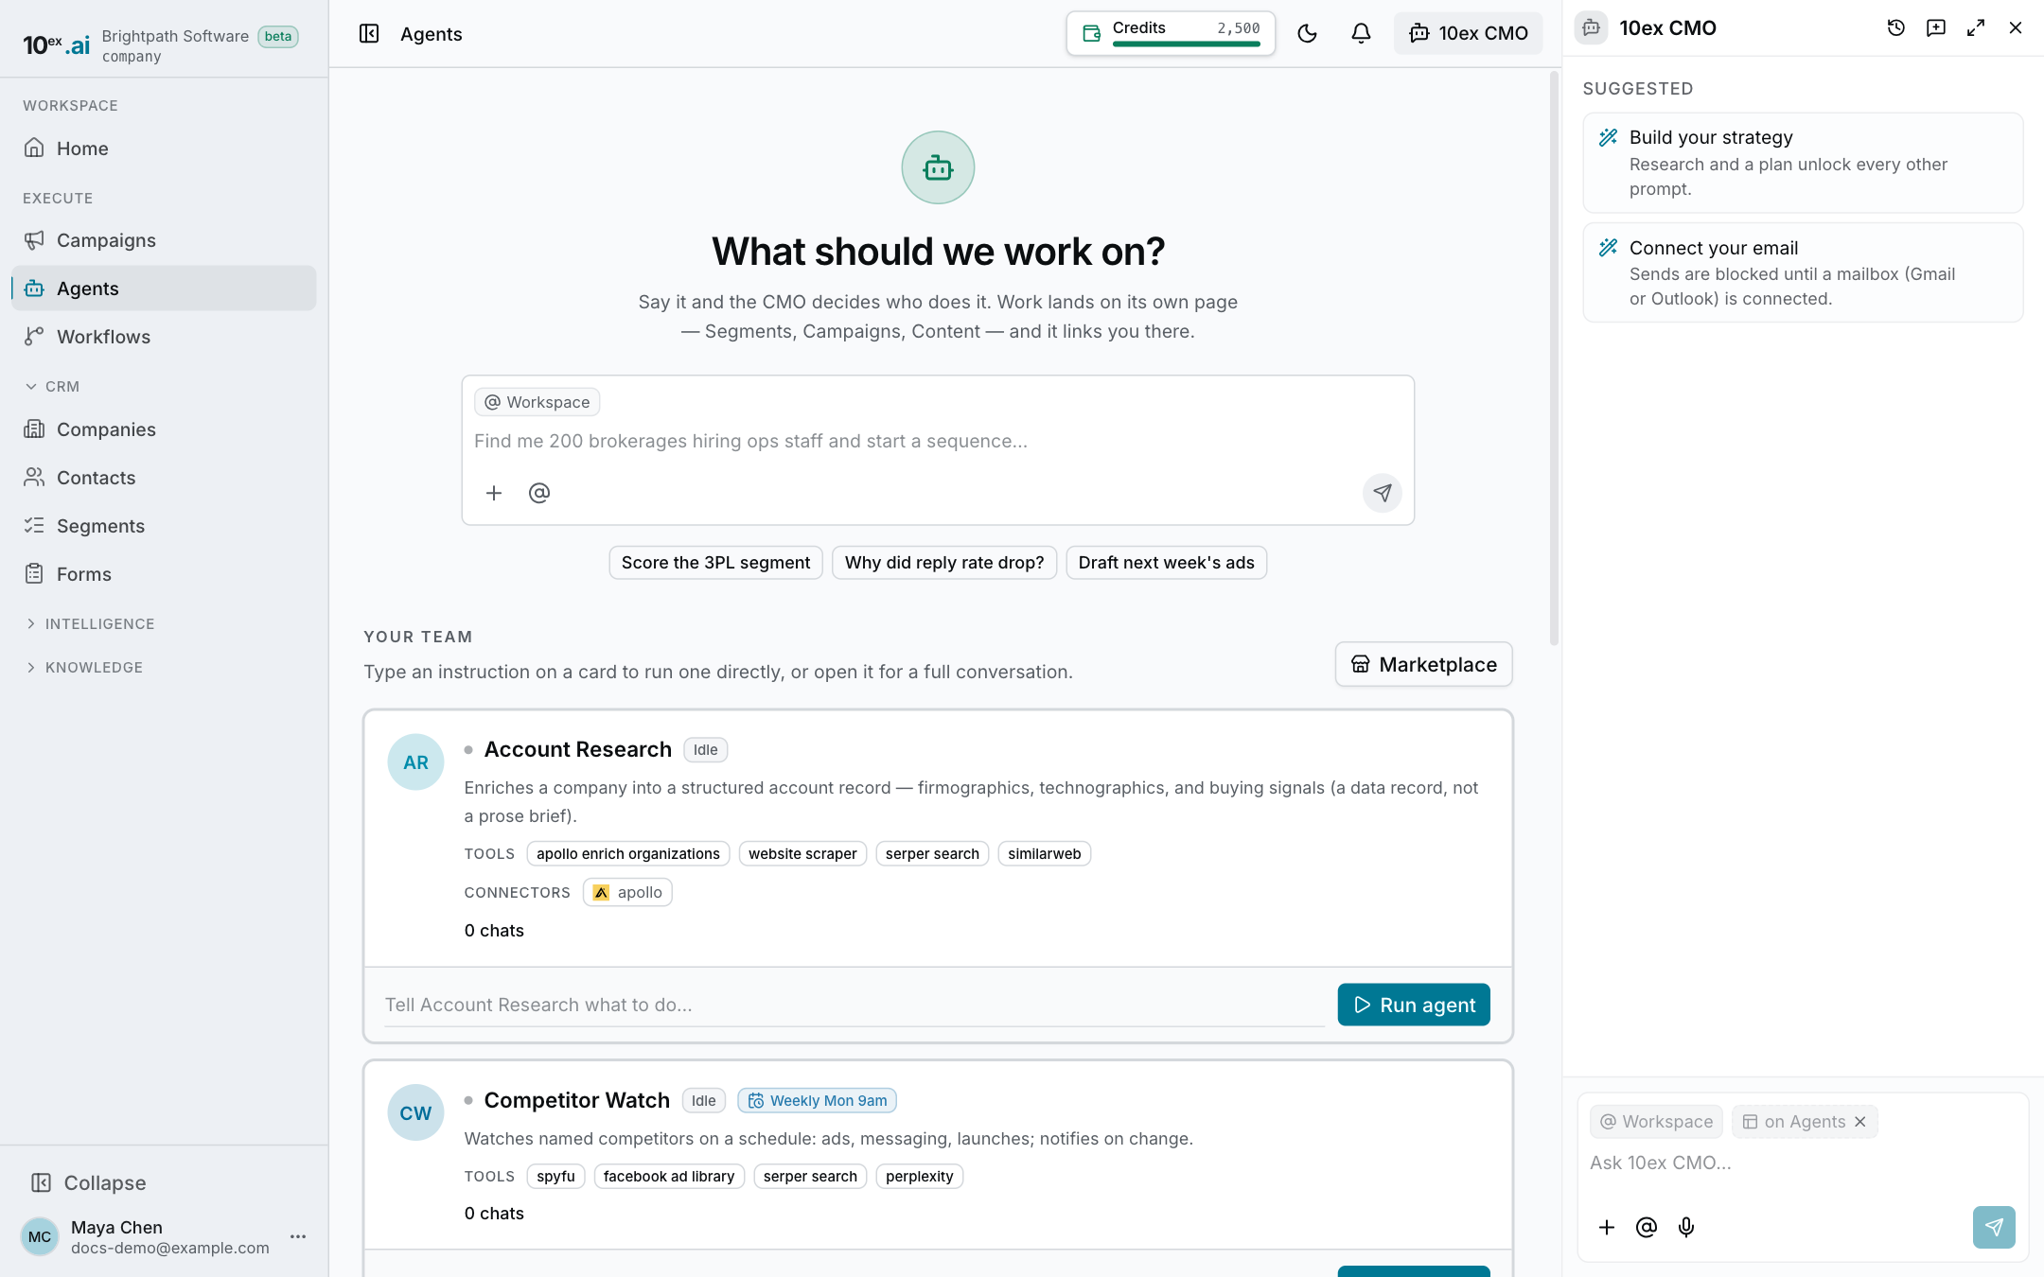Open account options next to Maya Chen
Screen dimensions: 2044x1277
[x=298, y=1236]
